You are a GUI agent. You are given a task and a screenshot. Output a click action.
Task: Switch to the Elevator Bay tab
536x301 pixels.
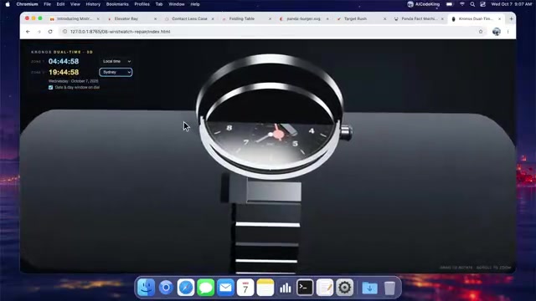coord(131,18)
